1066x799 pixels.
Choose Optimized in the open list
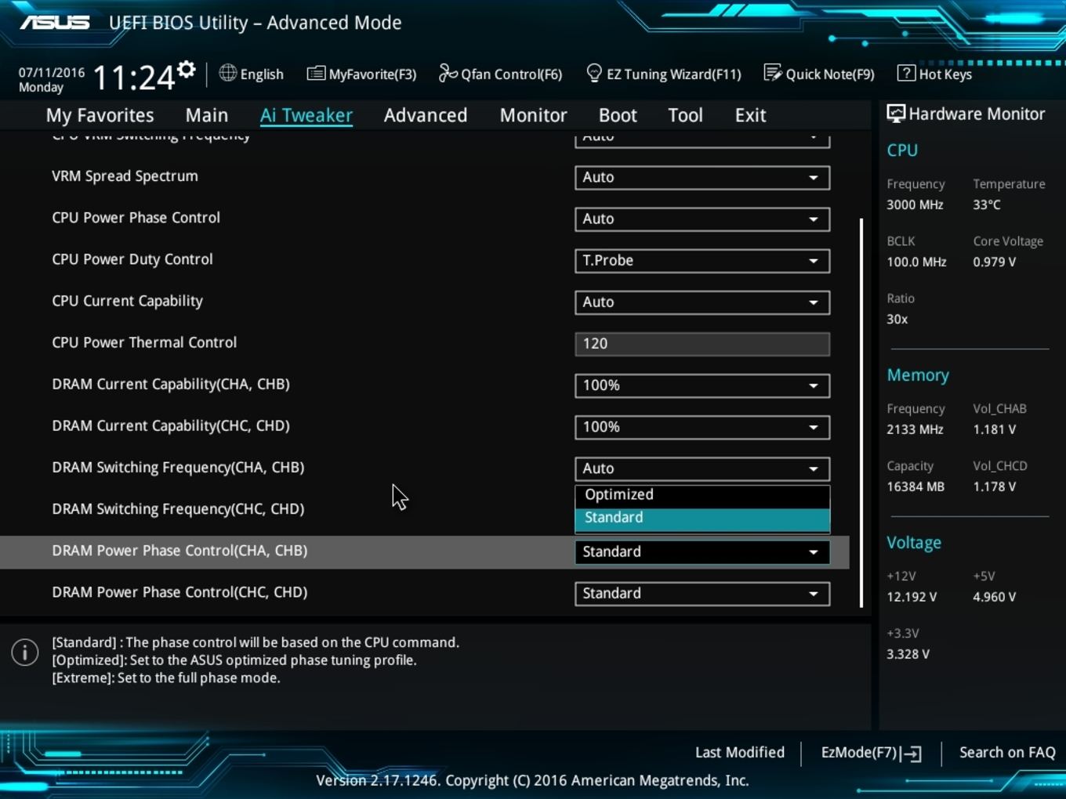click(x=702, y=495)
